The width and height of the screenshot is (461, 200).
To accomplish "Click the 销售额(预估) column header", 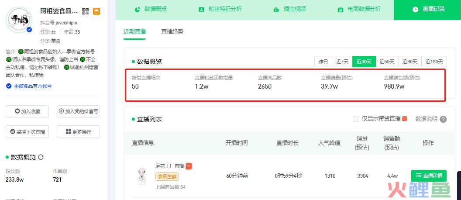I will 392,143.
